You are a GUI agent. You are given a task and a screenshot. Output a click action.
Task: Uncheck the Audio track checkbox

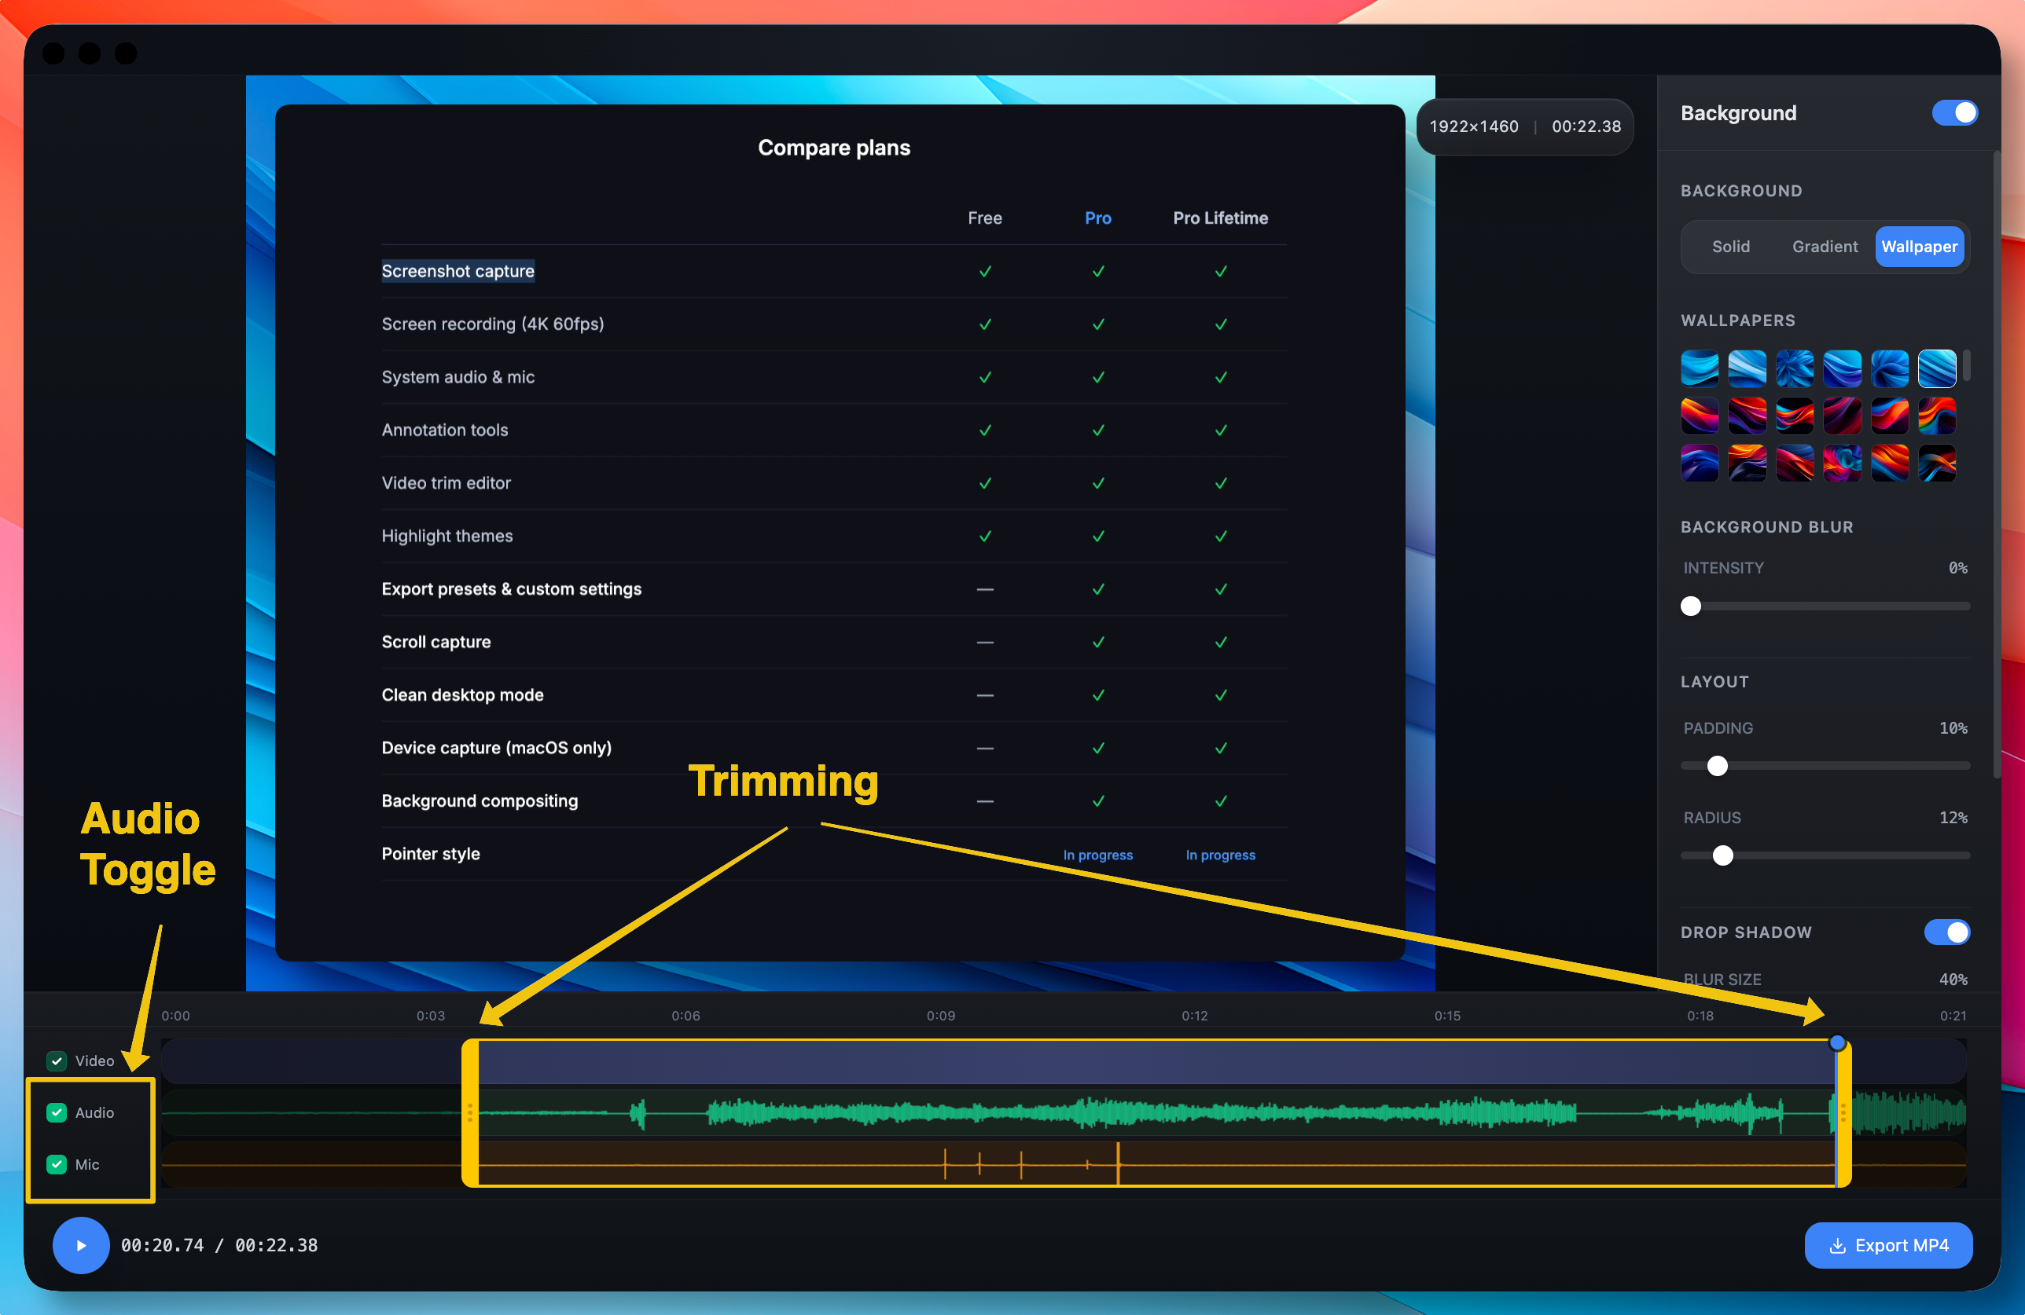[x=57, y=1112]
